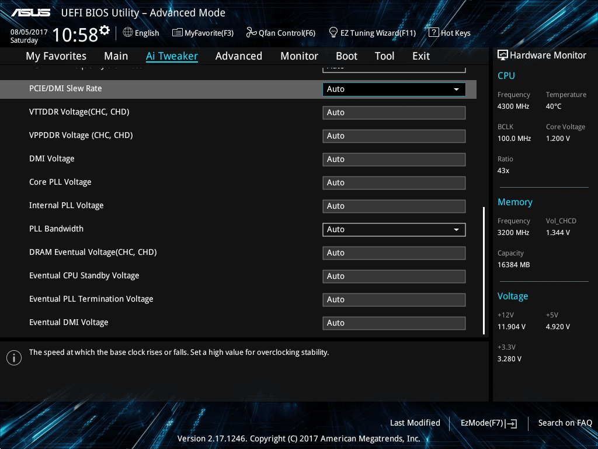Screen dimensions: 598x449
Task: Open the Tool tab
Action: pyautogui.click(x=384, y=56)
